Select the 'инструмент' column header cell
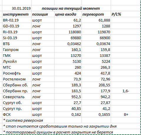Viewport: 141px width, 135px height. pyautogui.click(x=17, y=14)
